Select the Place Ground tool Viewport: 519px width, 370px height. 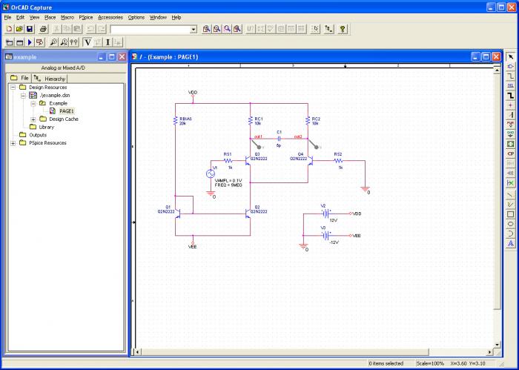pos(511,133)
